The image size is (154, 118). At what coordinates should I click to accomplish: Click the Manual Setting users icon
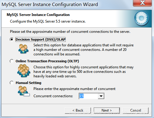click(24, 91)
